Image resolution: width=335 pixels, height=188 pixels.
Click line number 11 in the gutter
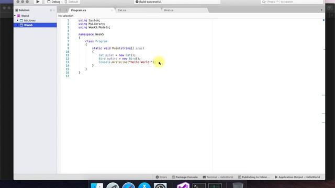click(68, 55)
